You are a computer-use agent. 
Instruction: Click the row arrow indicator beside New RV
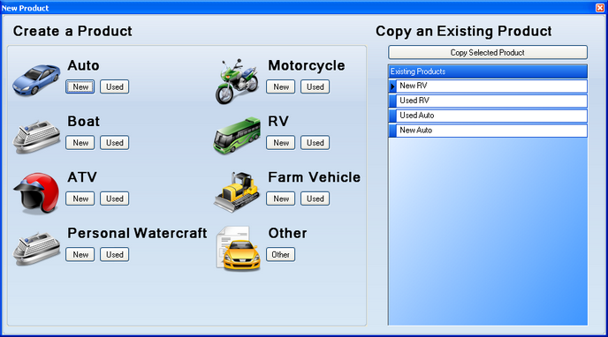tap(392, 86)
